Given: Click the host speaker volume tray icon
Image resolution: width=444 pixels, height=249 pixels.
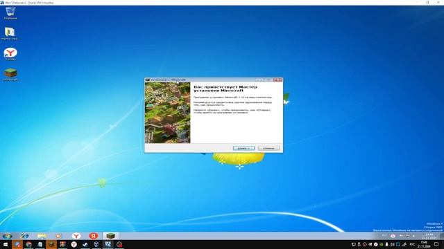Looking at the screenshot, I should pos(393,244).
